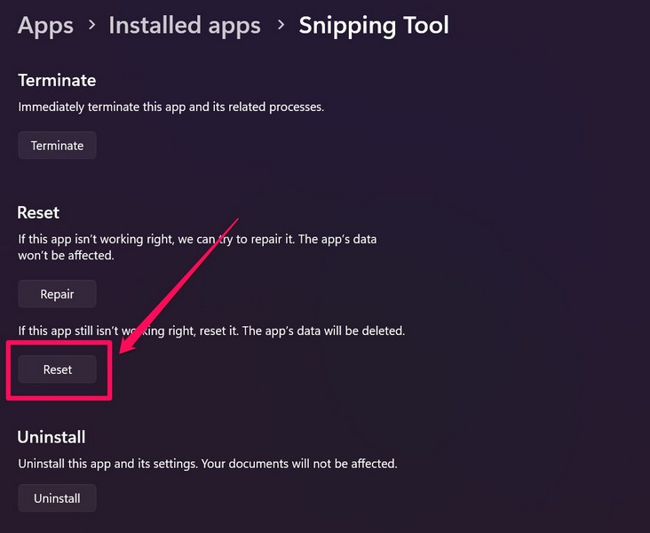Click the Terminate section heading
650x533 pixels.
point(57,80)
